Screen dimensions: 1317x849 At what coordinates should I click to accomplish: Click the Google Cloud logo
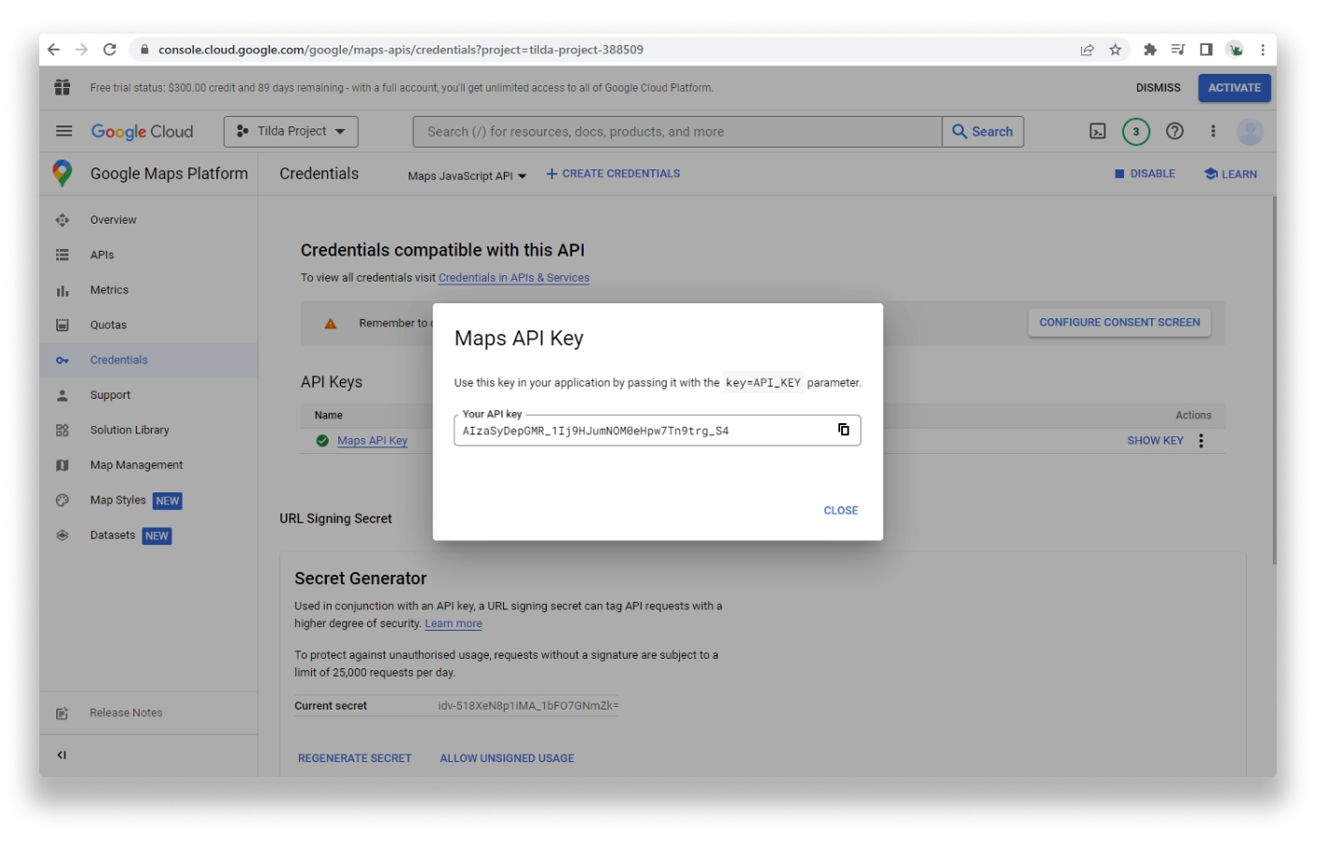click(141, 132)
